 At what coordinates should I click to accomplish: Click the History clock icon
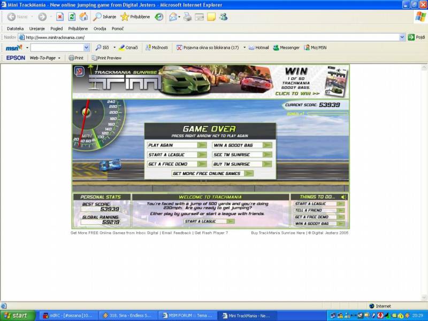pos(159,17)
